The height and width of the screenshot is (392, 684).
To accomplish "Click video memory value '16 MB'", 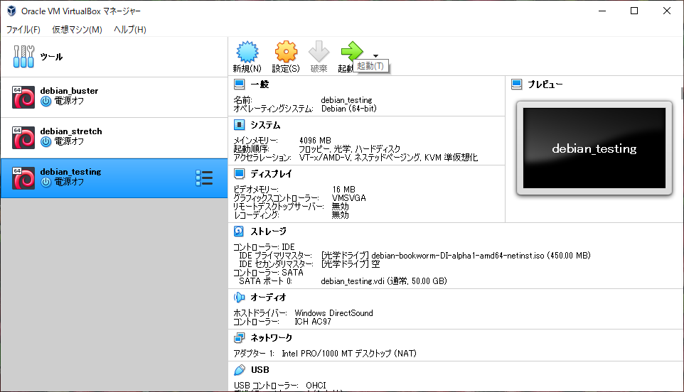I will pyautogui.click(x=343, y=190).
